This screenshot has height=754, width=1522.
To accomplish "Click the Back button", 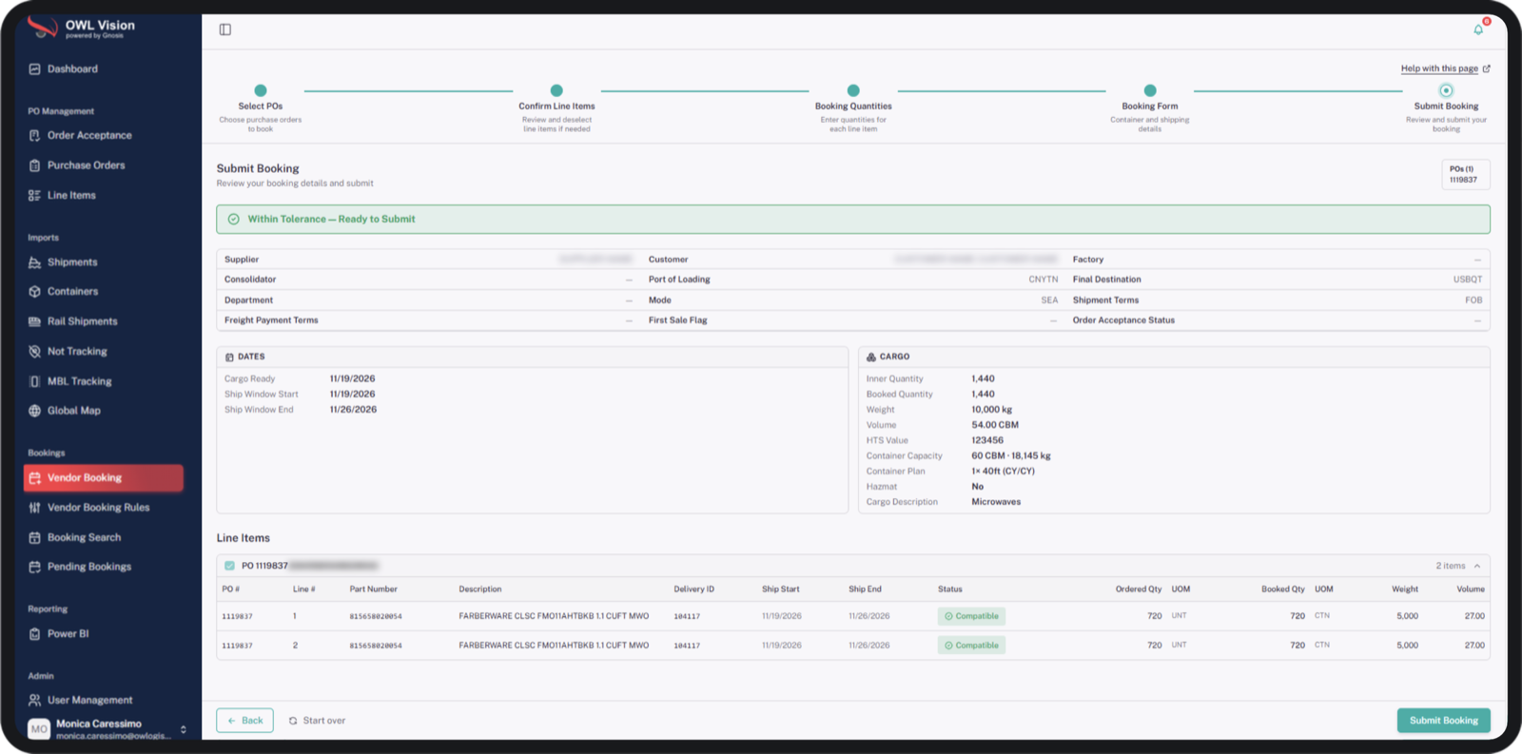I will point(244,721).
